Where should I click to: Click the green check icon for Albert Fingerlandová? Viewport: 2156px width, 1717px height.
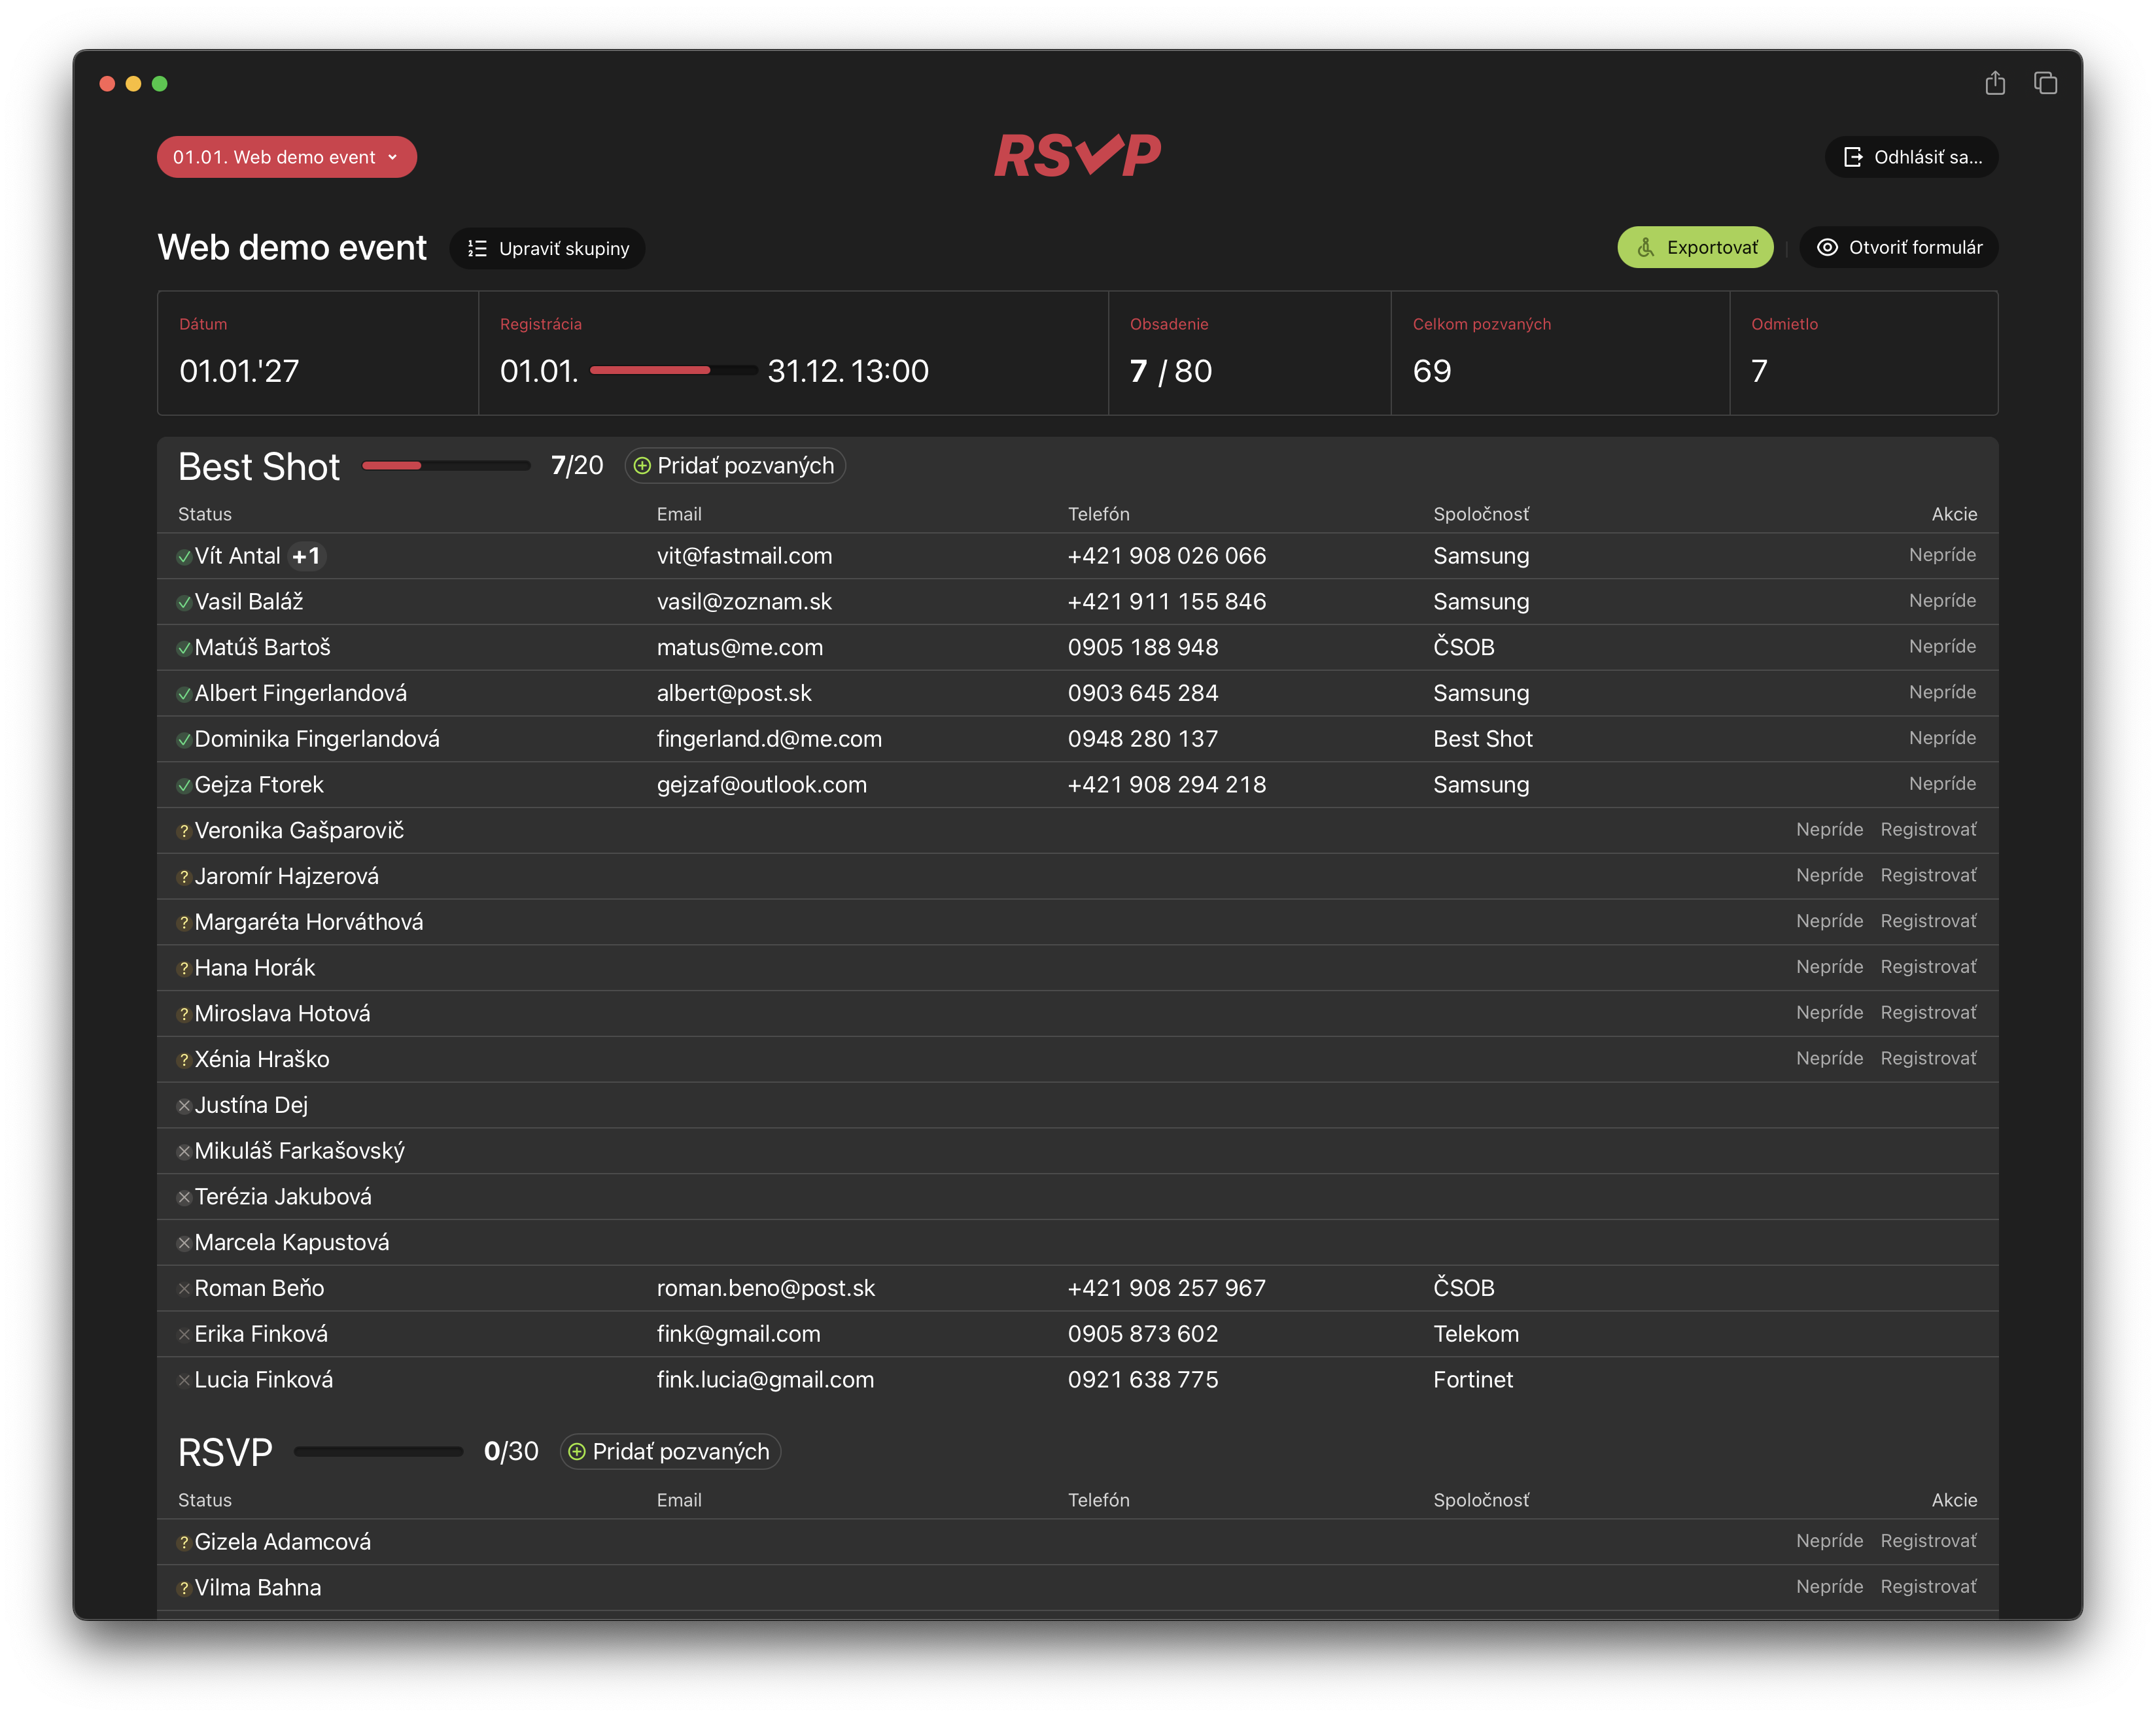(x=184, y=694)
